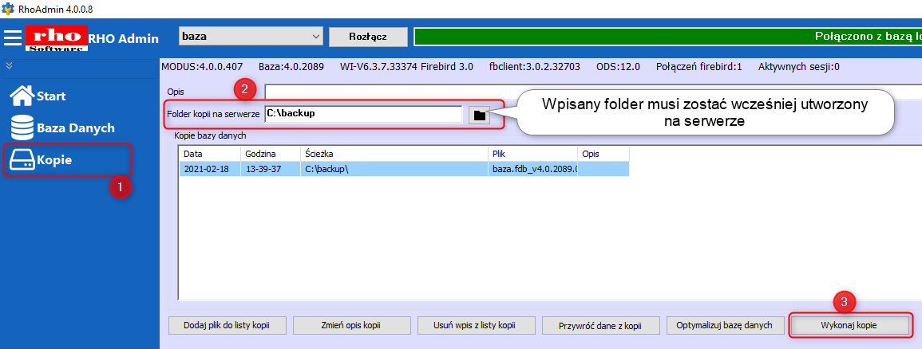Click the Kopie drive icon
The width and height of the screenshot is (922, 349).
pos(21,160)
